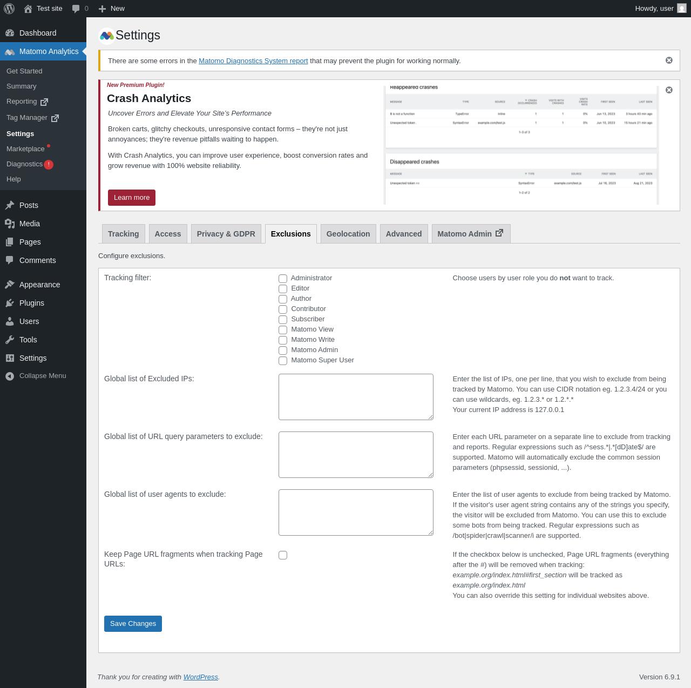This screenshot has width=691, height=688.
Task: Enable Keep Page URL fragments checkbox
Action: coord(283,555)
